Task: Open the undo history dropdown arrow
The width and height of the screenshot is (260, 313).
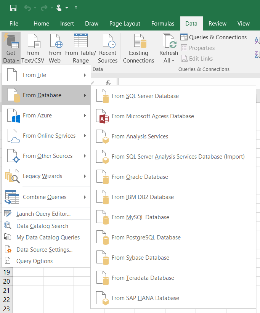Action: pyautogui.click(x=35, y=8)
